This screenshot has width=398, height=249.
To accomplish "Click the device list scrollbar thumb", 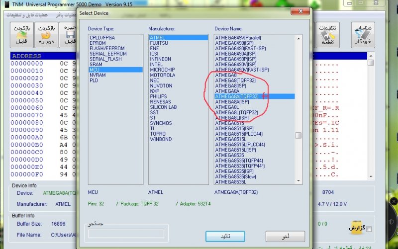I will coord(298,135).
